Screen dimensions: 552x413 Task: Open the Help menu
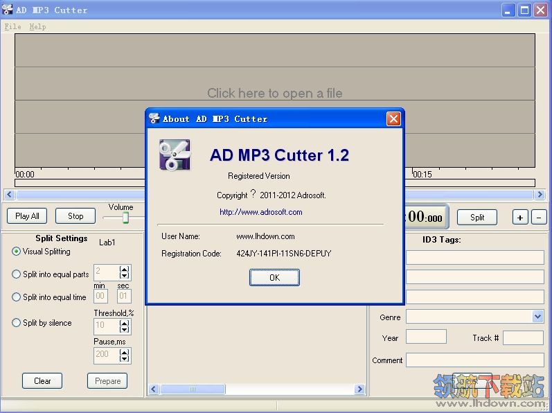tap(37, 26)
